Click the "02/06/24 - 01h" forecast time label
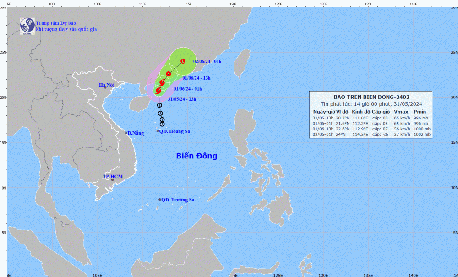The image size is (458, 277). pyautogui.click(x=207, y=61)
